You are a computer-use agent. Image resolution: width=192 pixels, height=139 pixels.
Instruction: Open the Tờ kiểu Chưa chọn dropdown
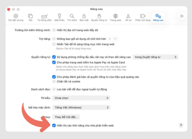[81, 98]
